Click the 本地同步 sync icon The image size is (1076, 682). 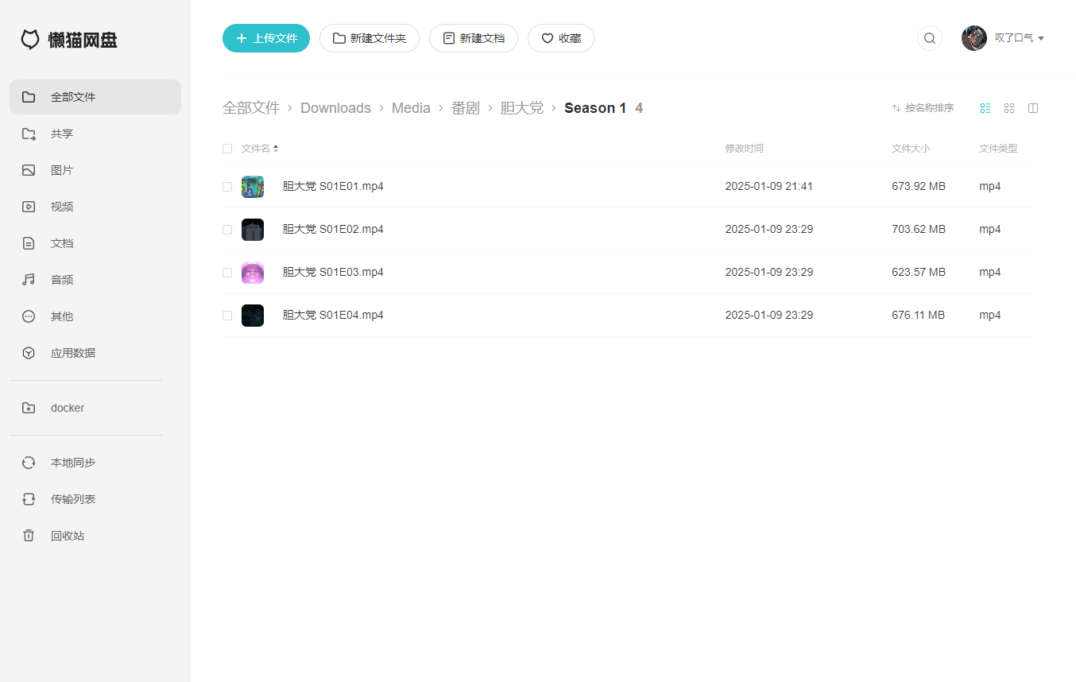29,463
